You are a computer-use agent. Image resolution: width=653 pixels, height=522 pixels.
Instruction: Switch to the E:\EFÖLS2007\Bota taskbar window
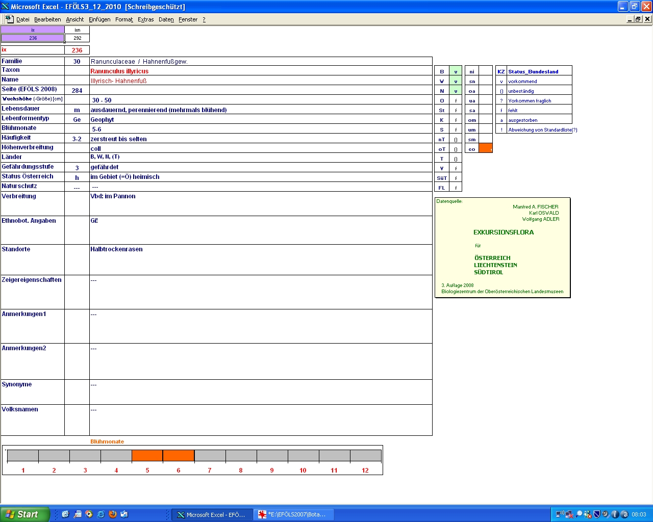(x=293, y=514)
